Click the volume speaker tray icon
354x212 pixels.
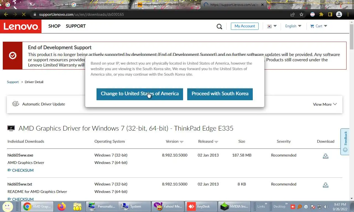coord(326,206)
